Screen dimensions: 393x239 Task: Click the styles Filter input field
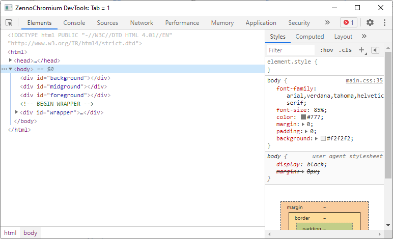(x=290, y=50)
